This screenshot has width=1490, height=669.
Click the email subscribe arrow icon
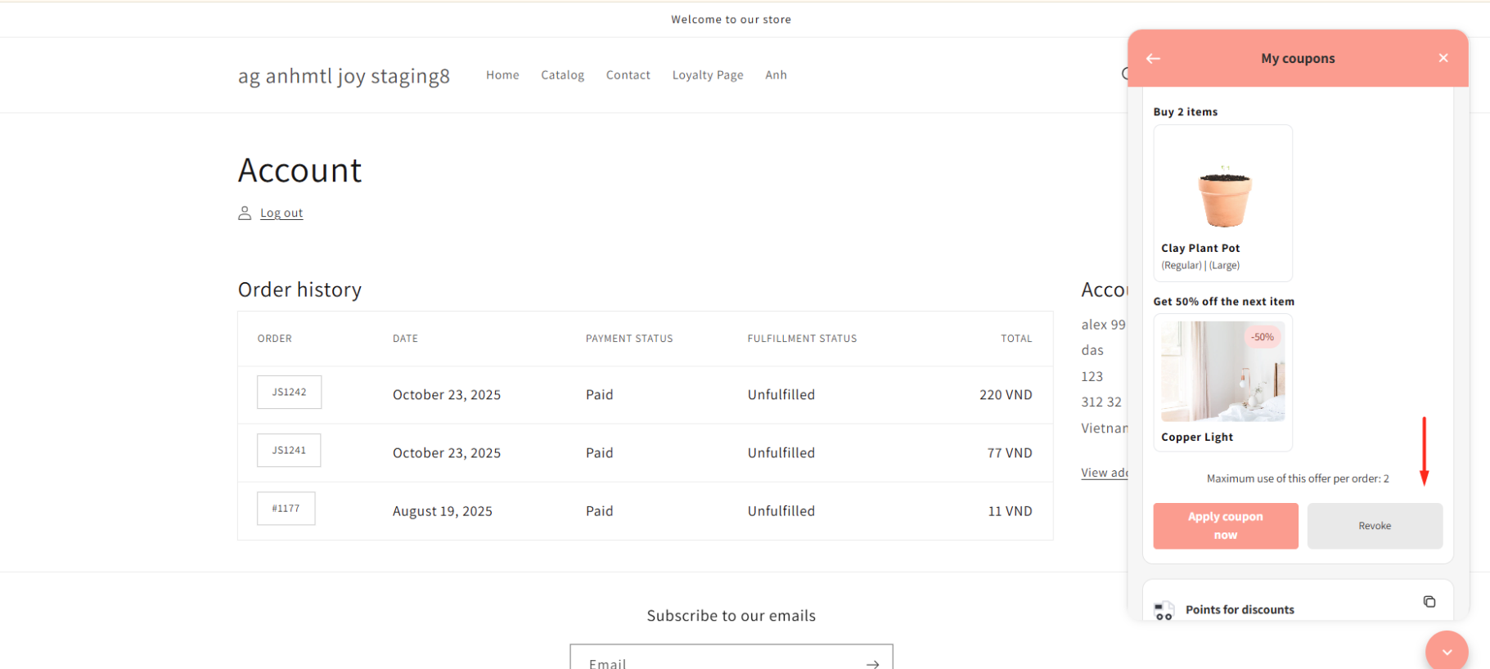(872, 663)
